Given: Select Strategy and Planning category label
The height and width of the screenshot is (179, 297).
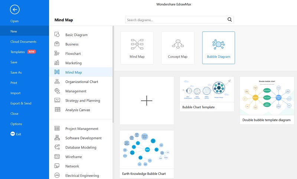Looking at the screenshot, I should (82, 100).
